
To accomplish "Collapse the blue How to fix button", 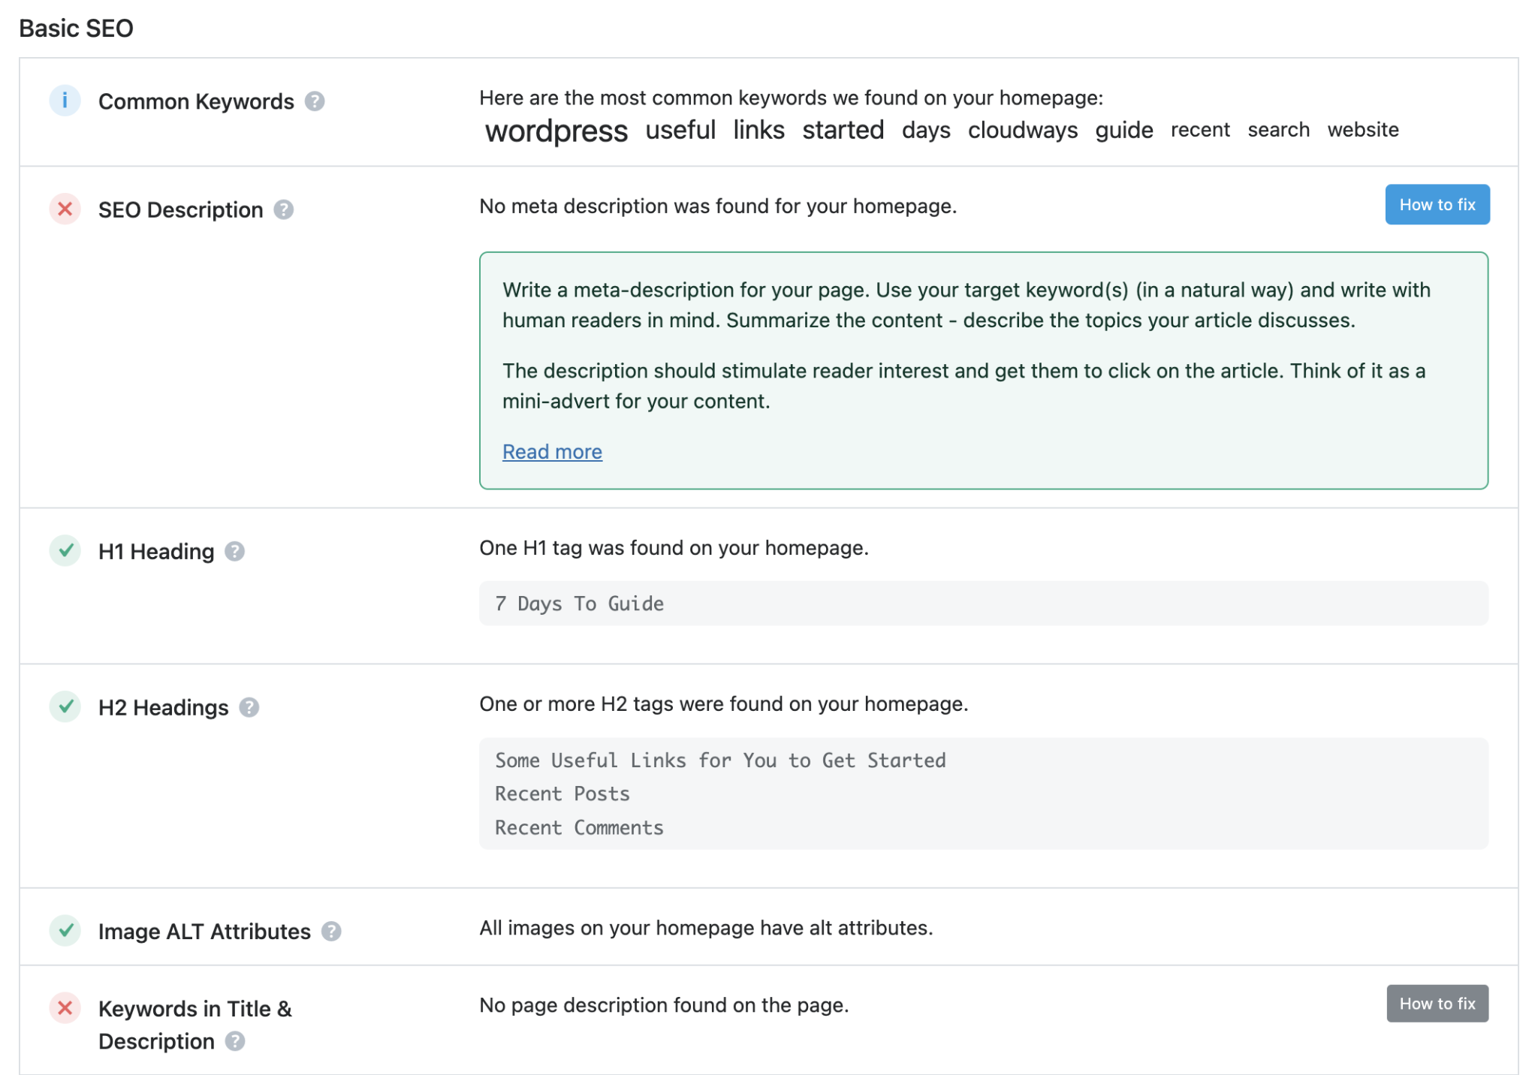I will pos(1437,205).
